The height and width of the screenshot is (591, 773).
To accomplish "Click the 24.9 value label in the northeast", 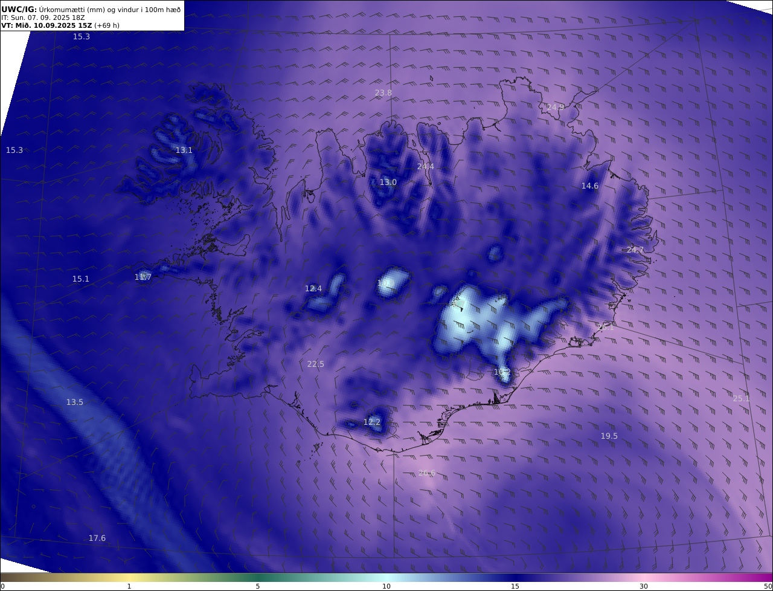I will tap(555, 107).
